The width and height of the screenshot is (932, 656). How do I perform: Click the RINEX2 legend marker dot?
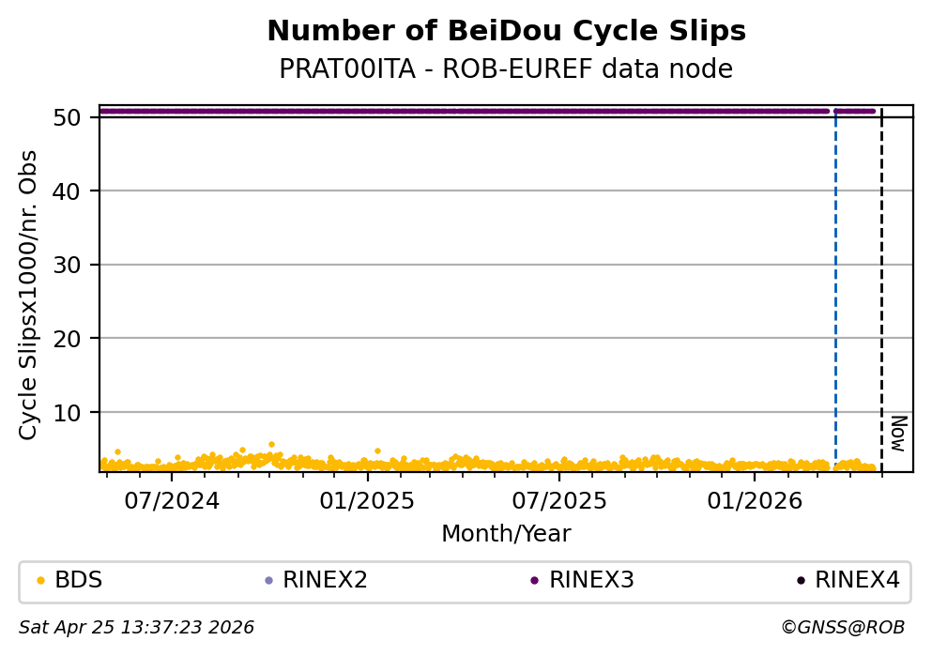(268, 581)
